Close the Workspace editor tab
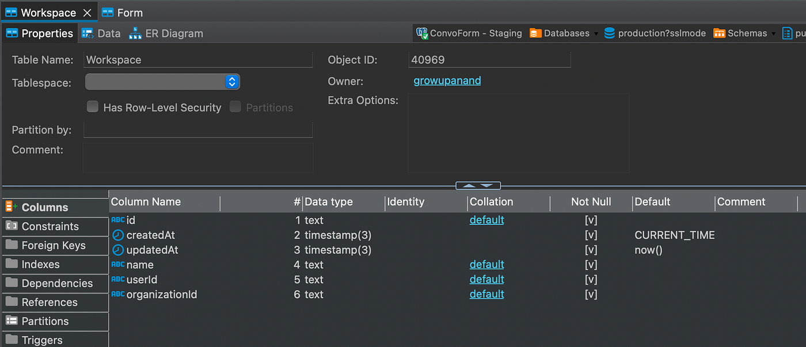This screenshot has height=347, width=806. tap(87, 13)
